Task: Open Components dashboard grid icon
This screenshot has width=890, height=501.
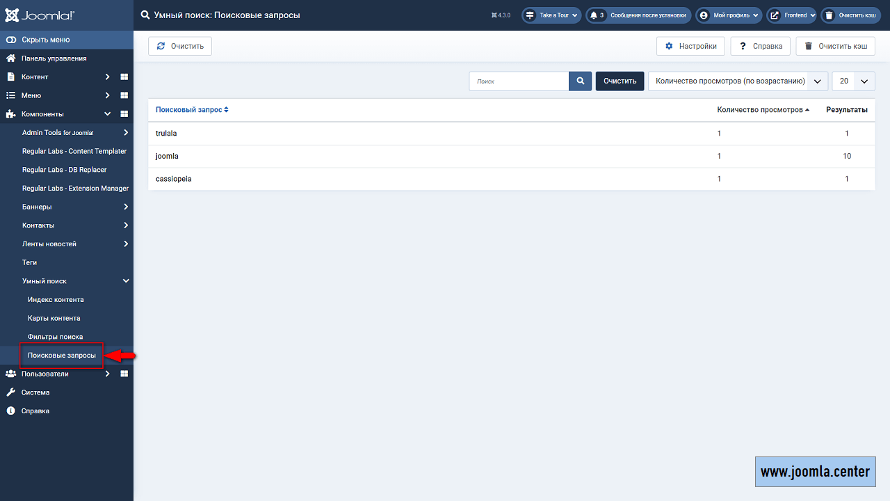Action: [124, 114]
